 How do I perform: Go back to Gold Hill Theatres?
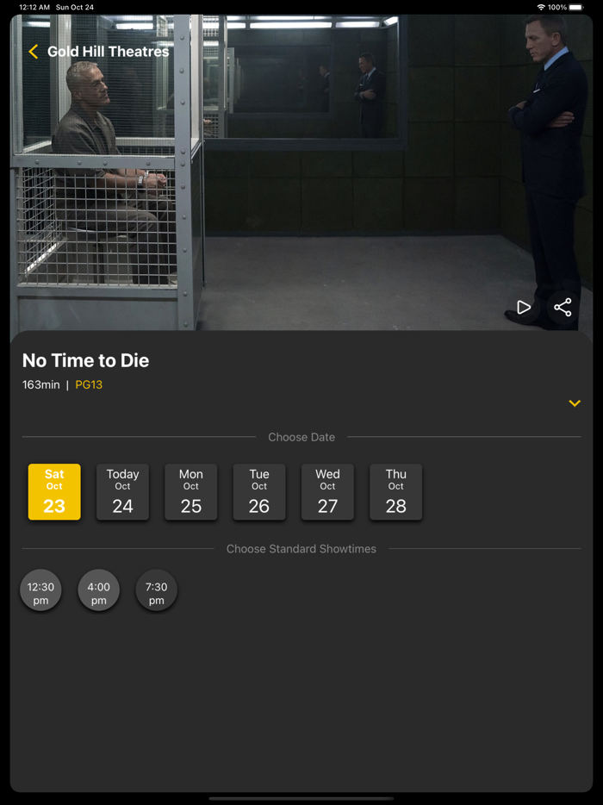click(x=109, y=52)
